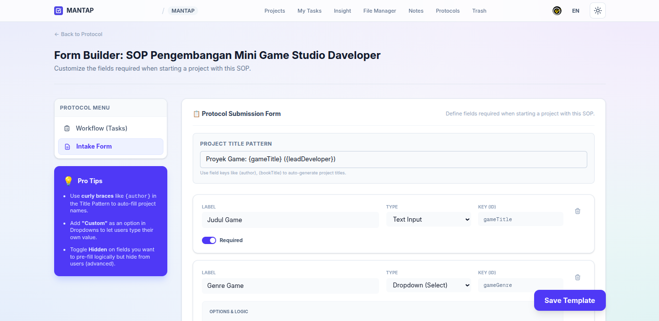The width and height of the screenshot is (659, 321).
Task: Click the clipboard icon beside Protocol Submission Form
Action: tap(197, 114)
